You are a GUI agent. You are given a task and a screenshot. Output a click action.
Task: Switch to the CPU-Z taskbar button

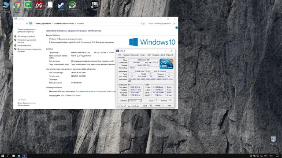click(x=25, y=156)
